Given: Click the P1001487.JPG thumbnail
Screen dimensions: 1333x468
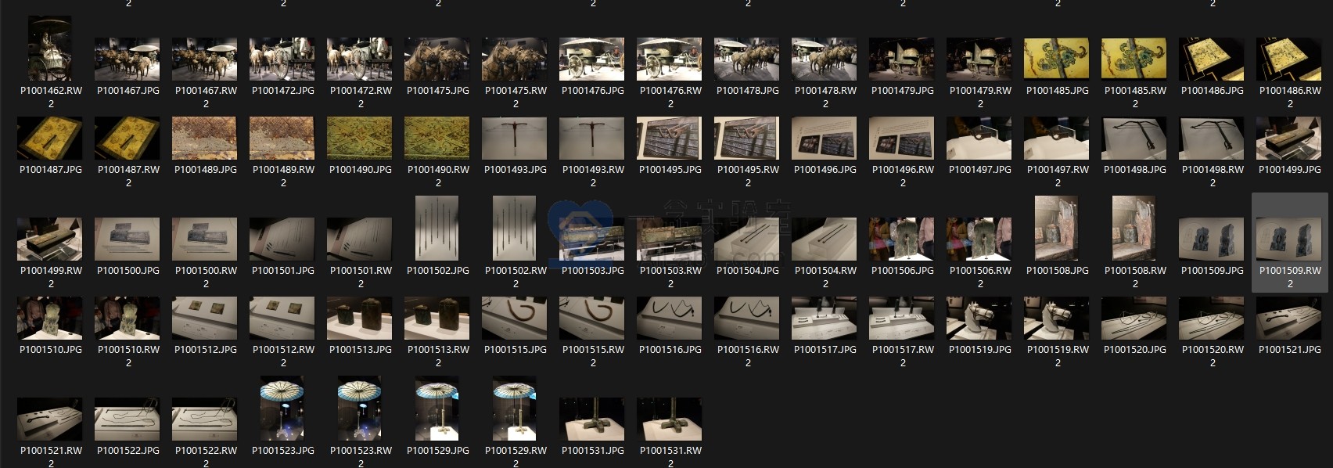Looking at the screenshot, I should point(50,139).
